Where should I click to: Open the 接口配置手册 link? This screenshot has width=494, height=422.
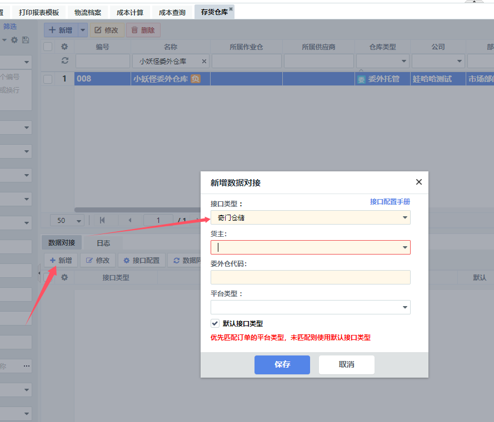(390, 202)
